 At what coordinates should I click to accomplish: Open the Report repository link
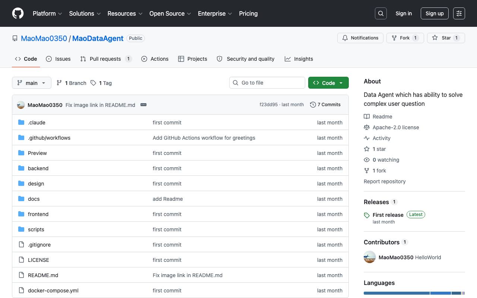(385, 181)
